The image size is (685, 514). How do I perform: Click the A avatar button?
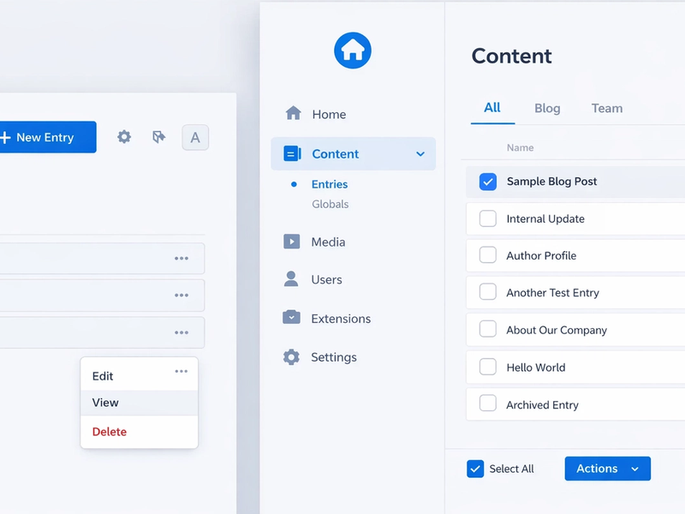[195, 137]
